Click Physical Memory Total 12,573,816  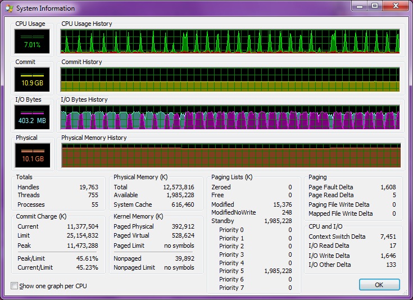[179, 187]
